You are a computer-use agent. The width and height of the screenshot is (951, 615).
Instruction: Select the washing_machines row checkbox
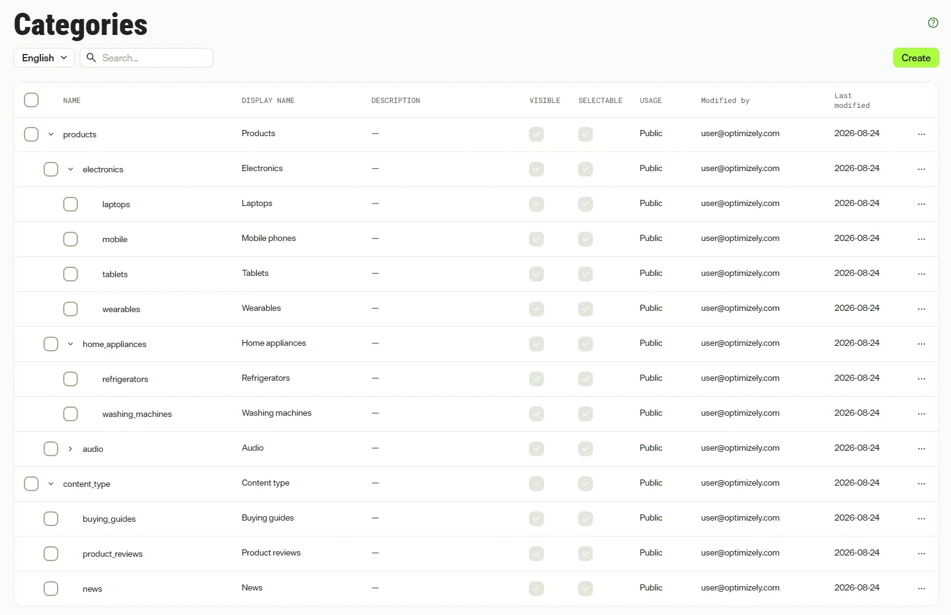(71, 414)
